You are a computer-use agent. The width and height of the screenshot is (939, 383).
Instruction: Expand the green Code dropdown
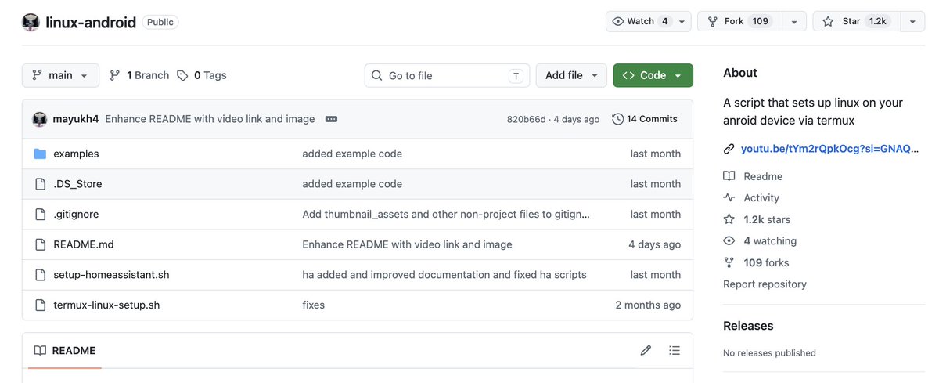coord(653,75)
